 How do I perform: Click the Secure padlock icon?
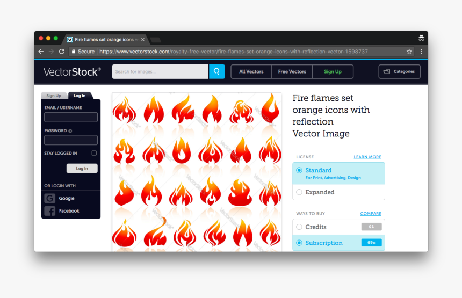(x=74, y=51)
